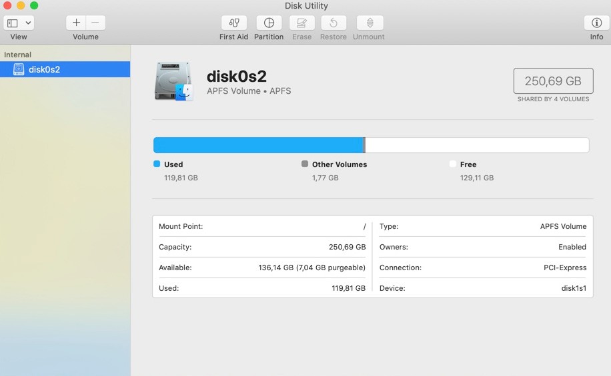Click the 'APFS Volume • APFS' subtitle

[x=249, y=91]
